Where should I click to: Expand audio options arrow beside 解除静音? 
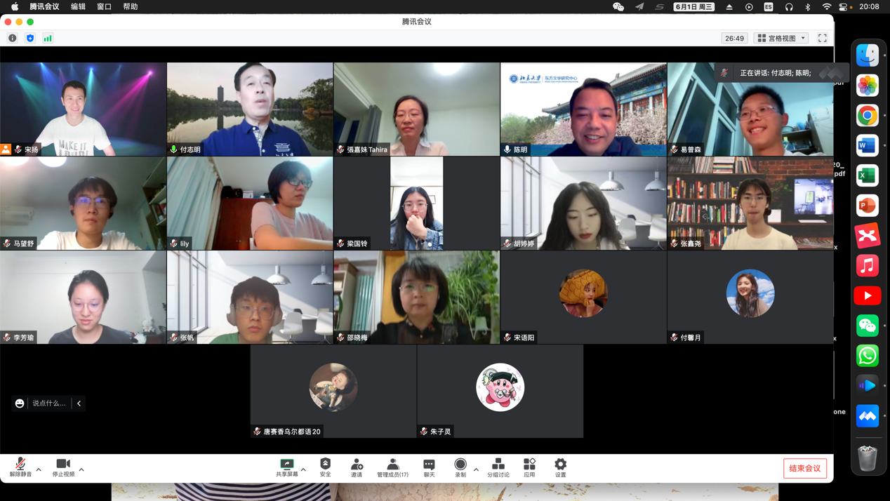(39, 469)
